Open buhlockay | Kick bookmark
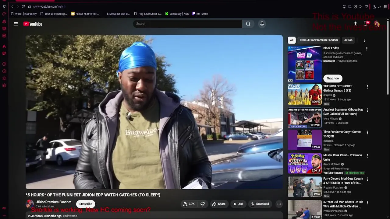 point(177,14)
